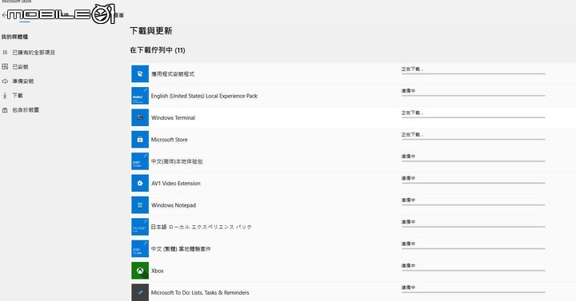Open Microsoft To Do: Lists, Tasks & Reminders
Screen dimensions: 576x301
(200, 292)
